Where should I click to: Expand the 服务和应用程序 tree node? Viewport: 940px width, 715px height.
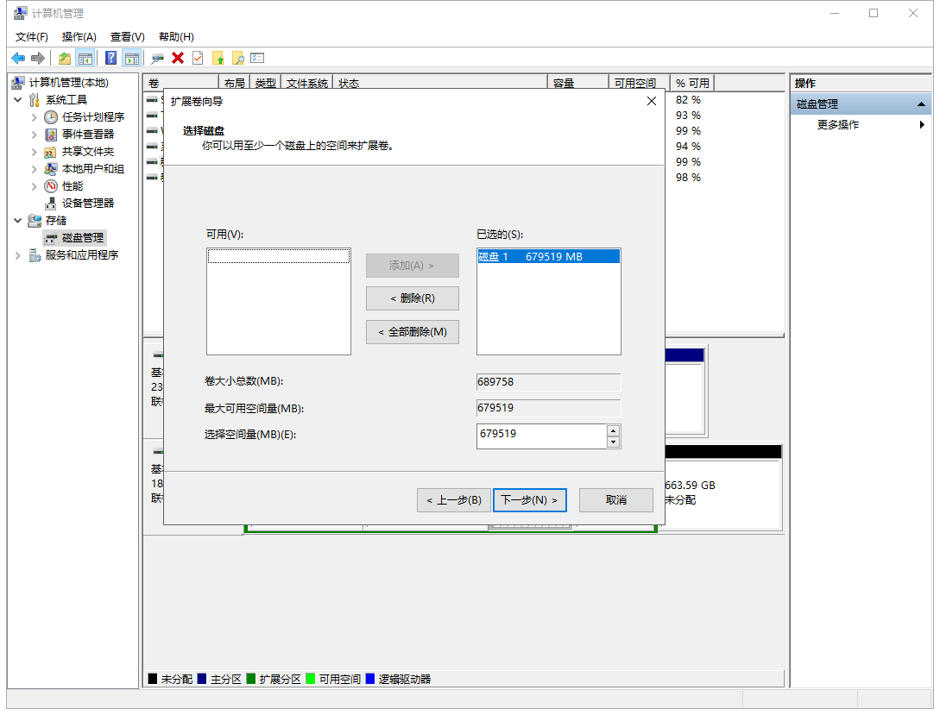pos(17,254)
